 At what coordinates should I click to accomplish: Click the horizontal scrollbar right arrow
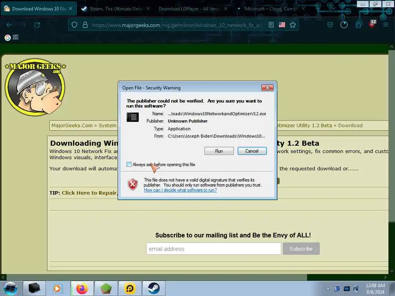click(x=385, y=277)
